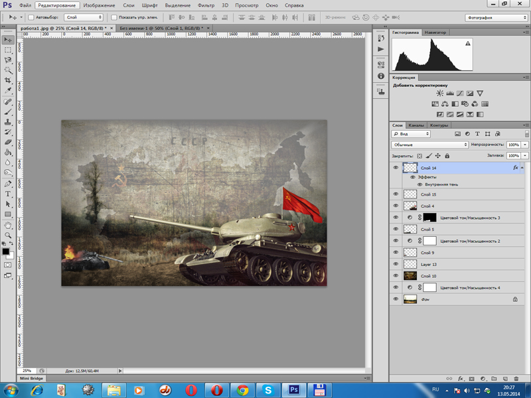Select the Hand tool
The image size is (531, 398).
[x=8, y=225]
